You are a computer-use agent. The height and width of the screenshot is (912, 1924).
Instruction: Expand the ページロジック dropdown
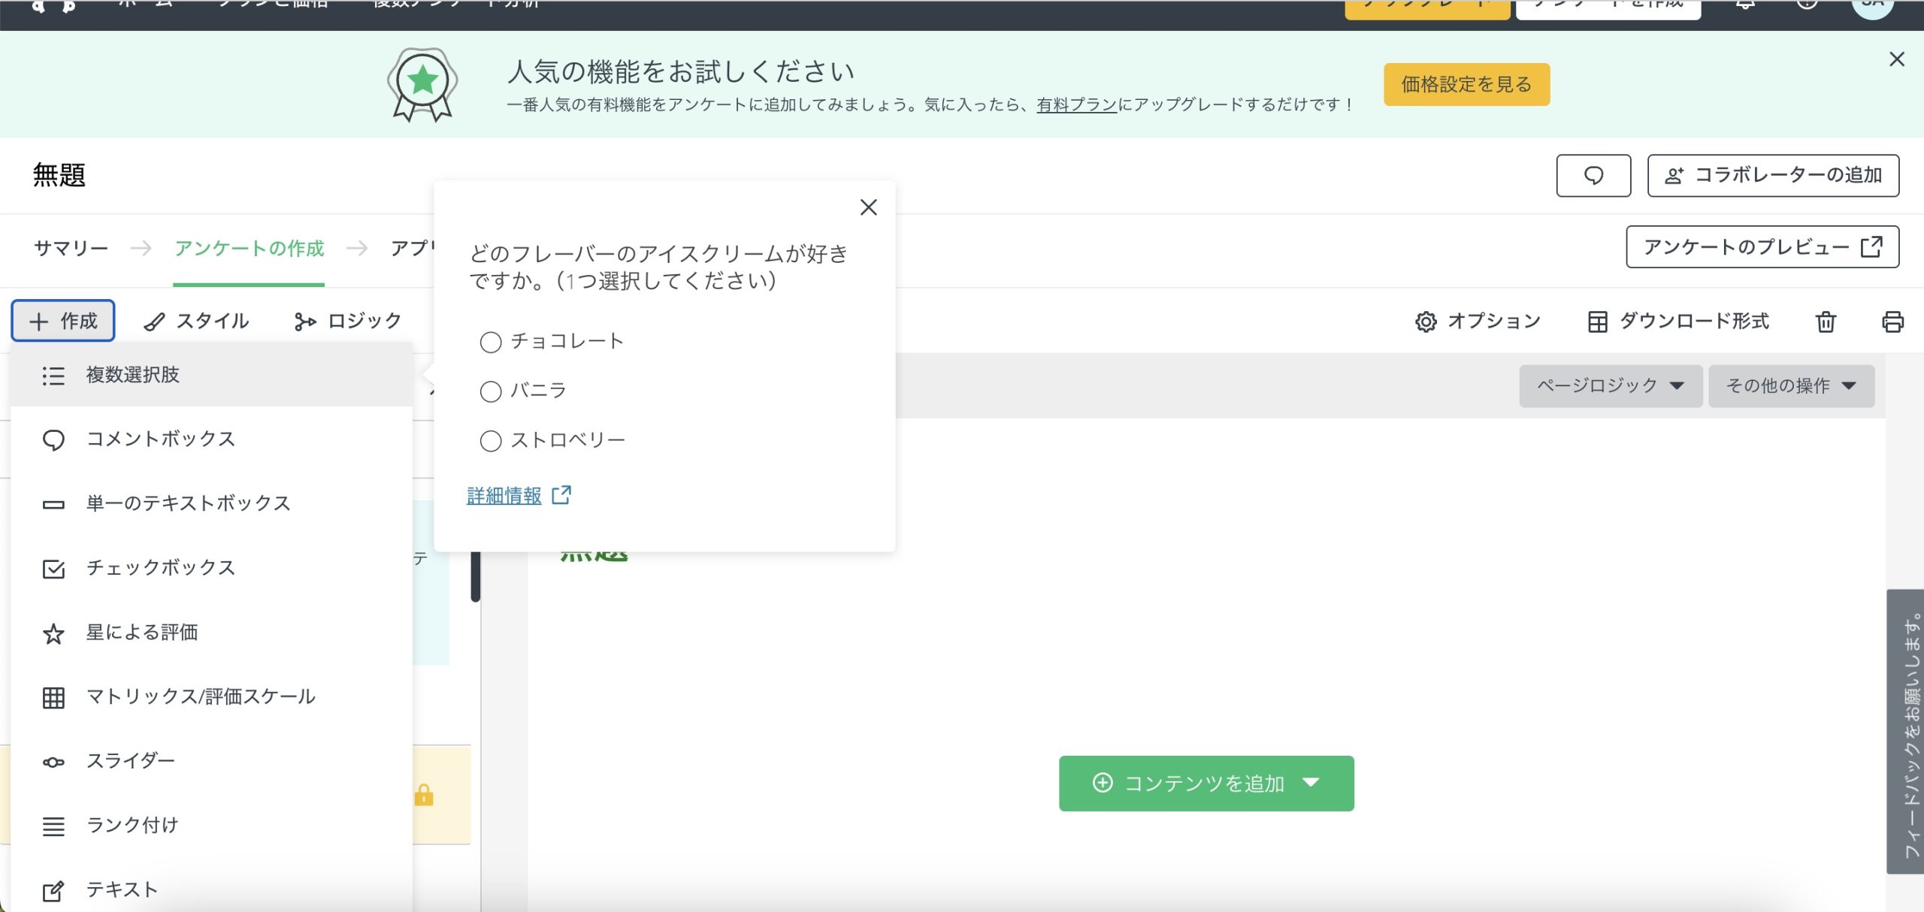[x=1610, y=386]
